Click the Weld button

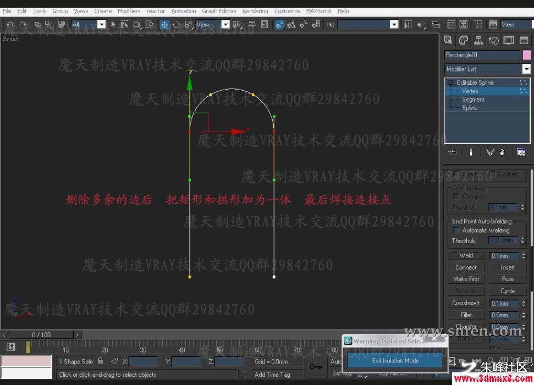tap(466, 256)
